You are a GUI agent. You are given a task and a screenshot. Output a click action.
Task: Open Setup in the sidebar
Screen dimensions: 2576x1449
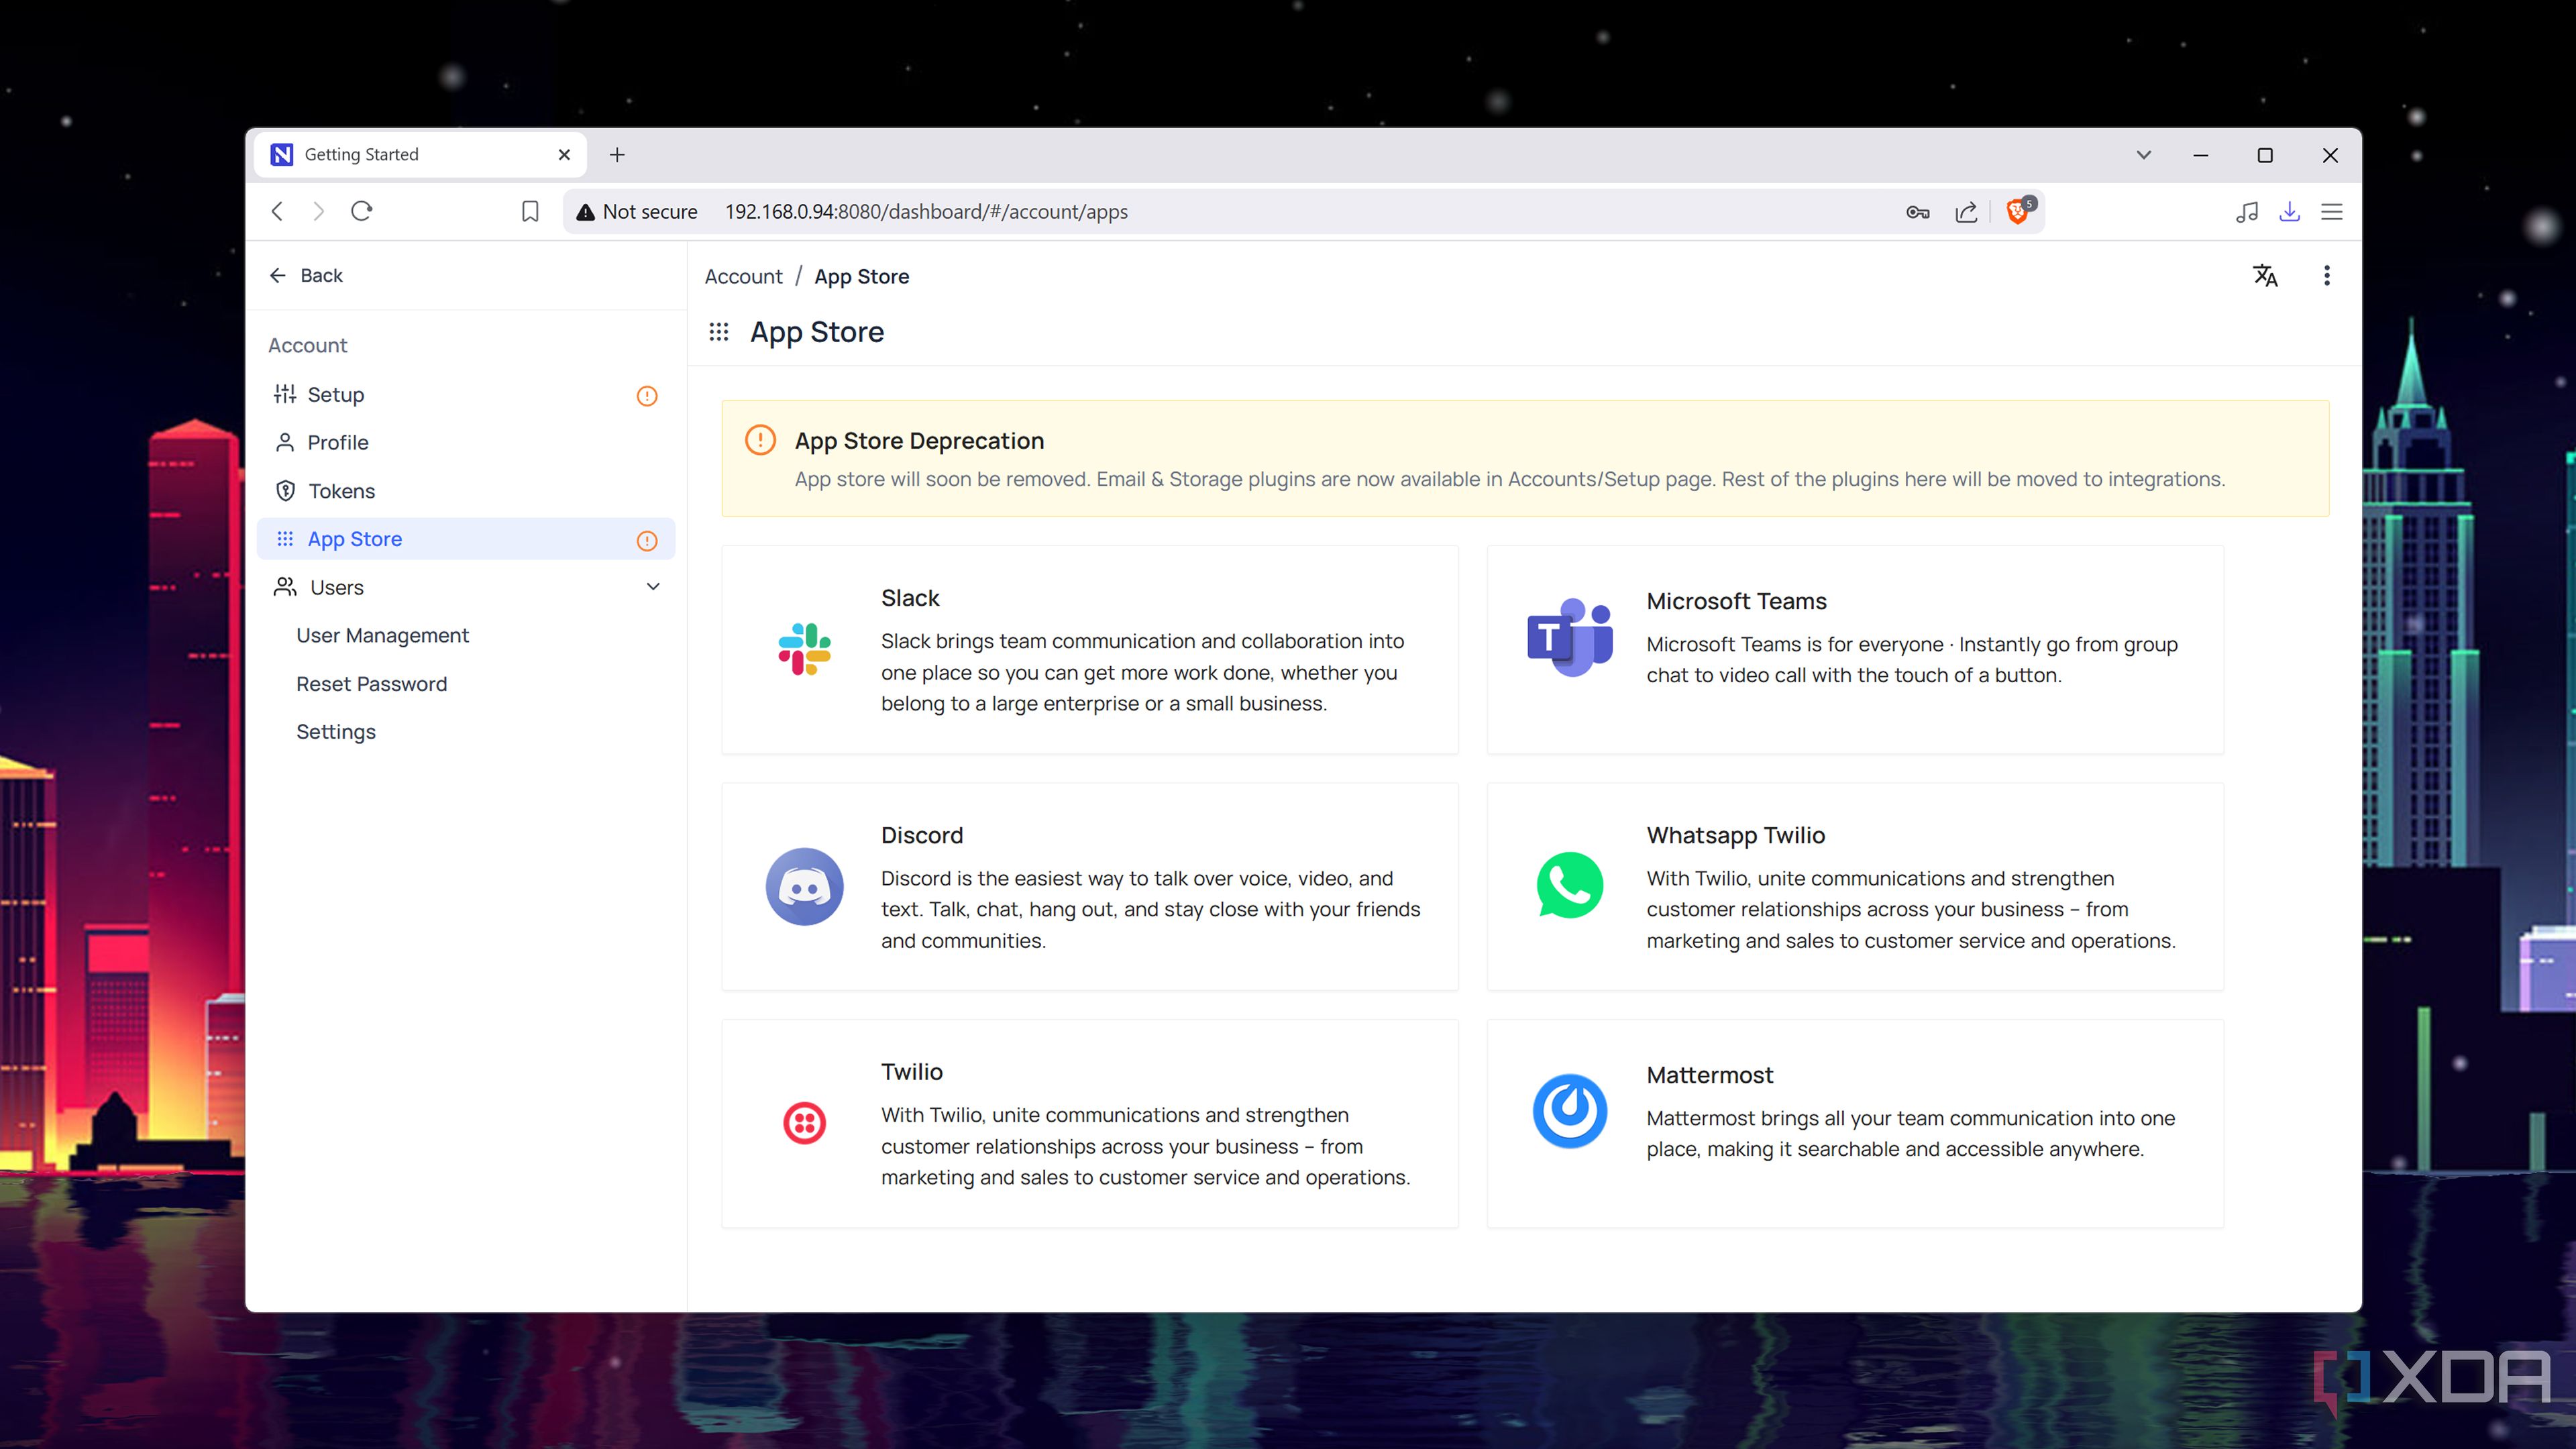point(466,395)
